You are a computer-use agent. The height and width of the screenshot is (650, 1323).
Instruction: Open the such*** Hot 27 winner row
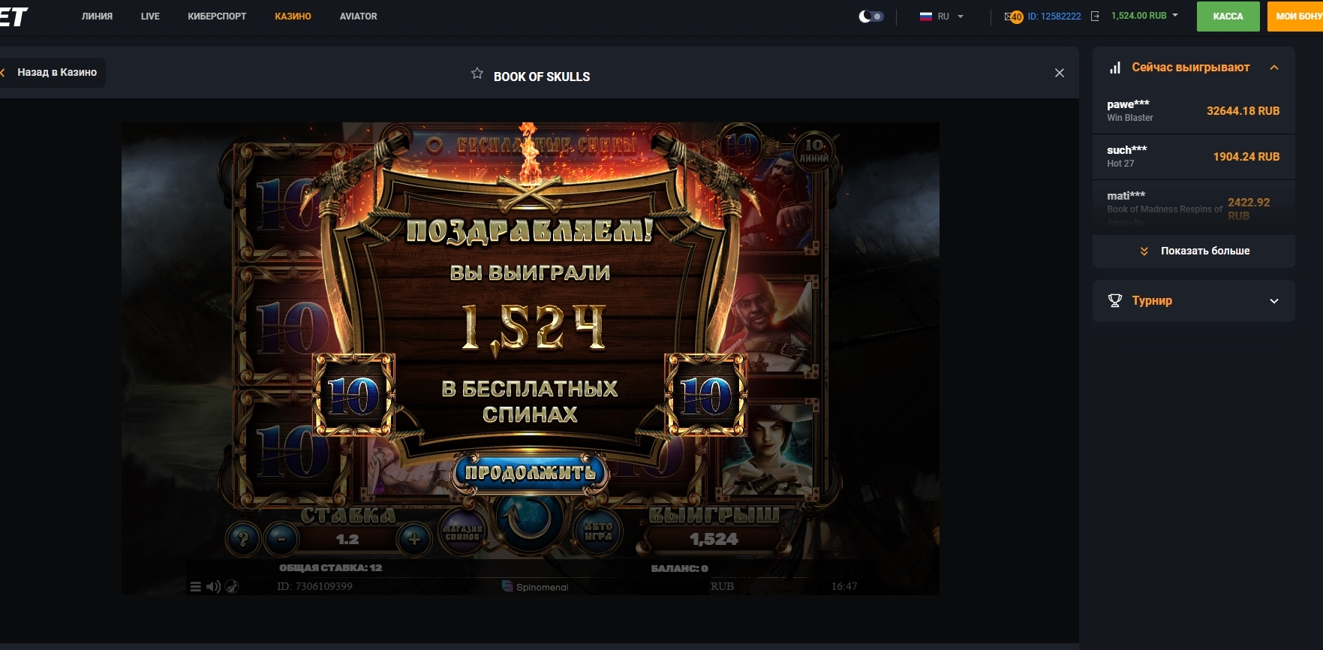(x=1193, y=157)
